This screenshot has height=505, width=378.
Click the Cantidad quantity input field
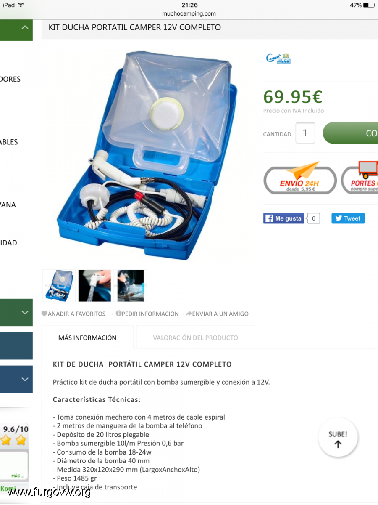305,133
